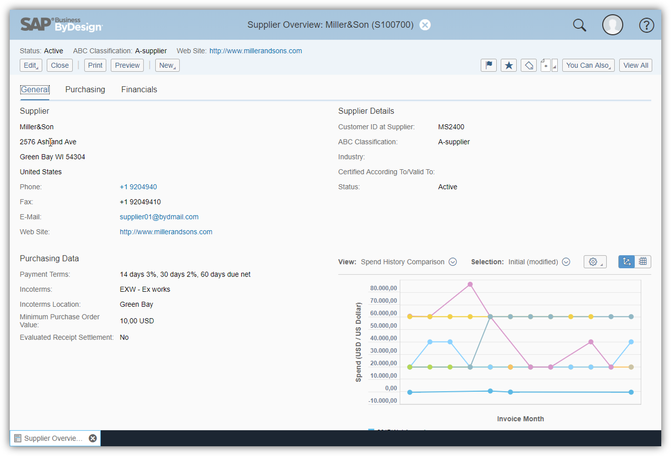Add a tag to this supplier
The height and width of the screenshot is (456, 671).
(x=529, y=65)
